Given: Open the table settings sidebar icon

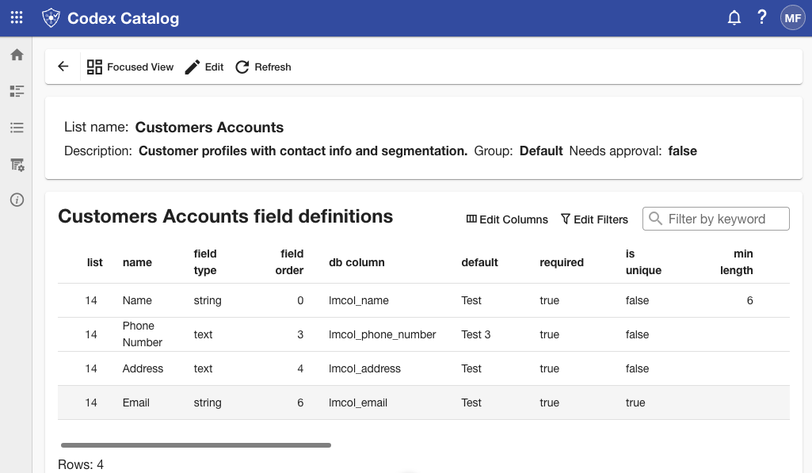Looking at the screenshot, I should (17, 165).
